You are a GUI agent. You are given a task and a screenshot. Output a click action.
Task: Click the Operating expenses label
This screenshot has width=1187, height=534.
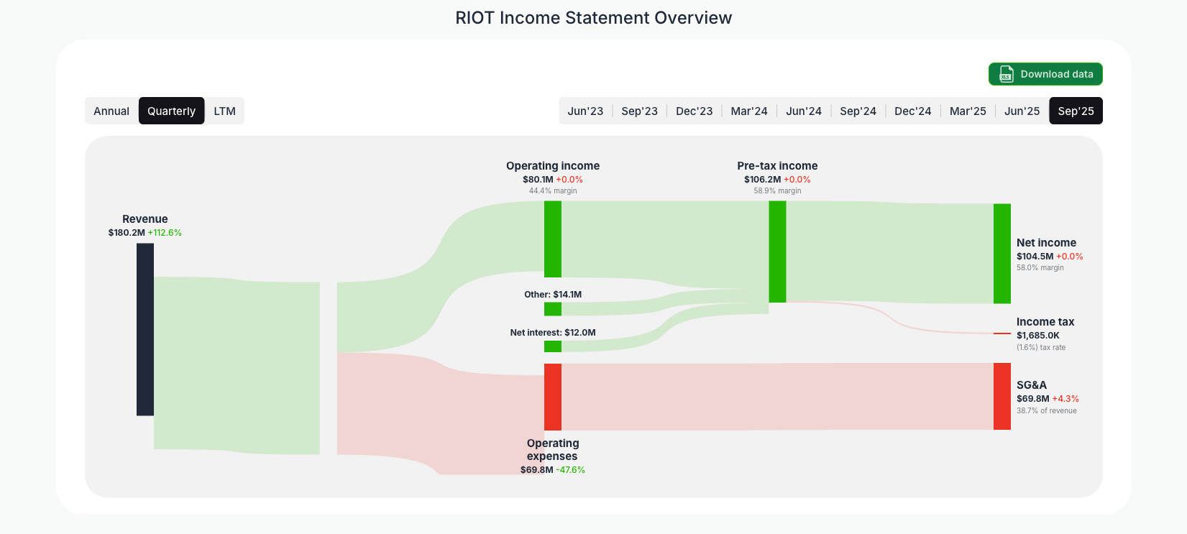coord(552,450)
